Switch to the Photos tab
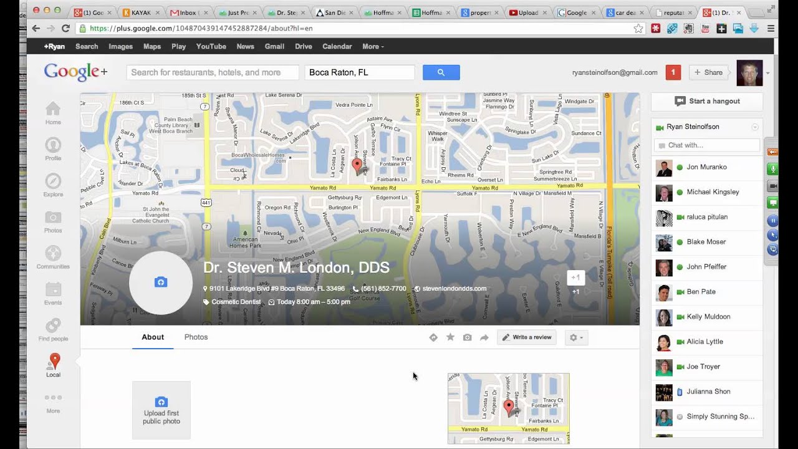The width and height of the screenshot is (798, 449). point(196,337)
